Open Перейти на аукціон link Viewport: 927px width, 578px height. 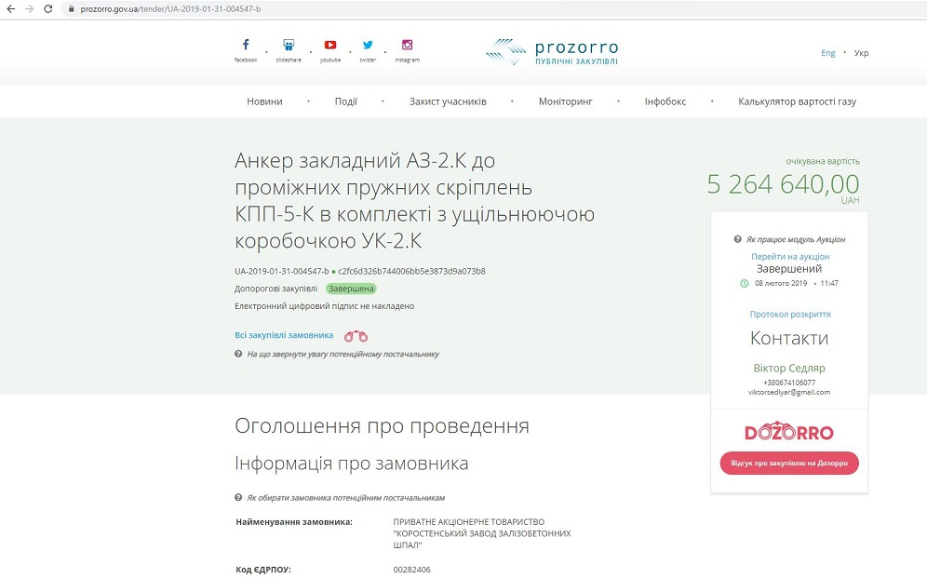point(790,256)
